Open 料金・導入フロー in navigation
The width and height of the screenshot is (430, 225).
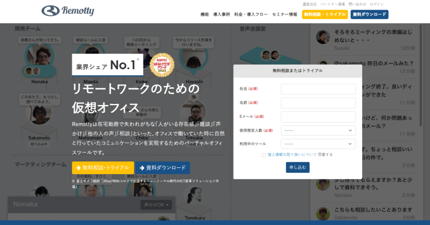click(x=251, y=15)
